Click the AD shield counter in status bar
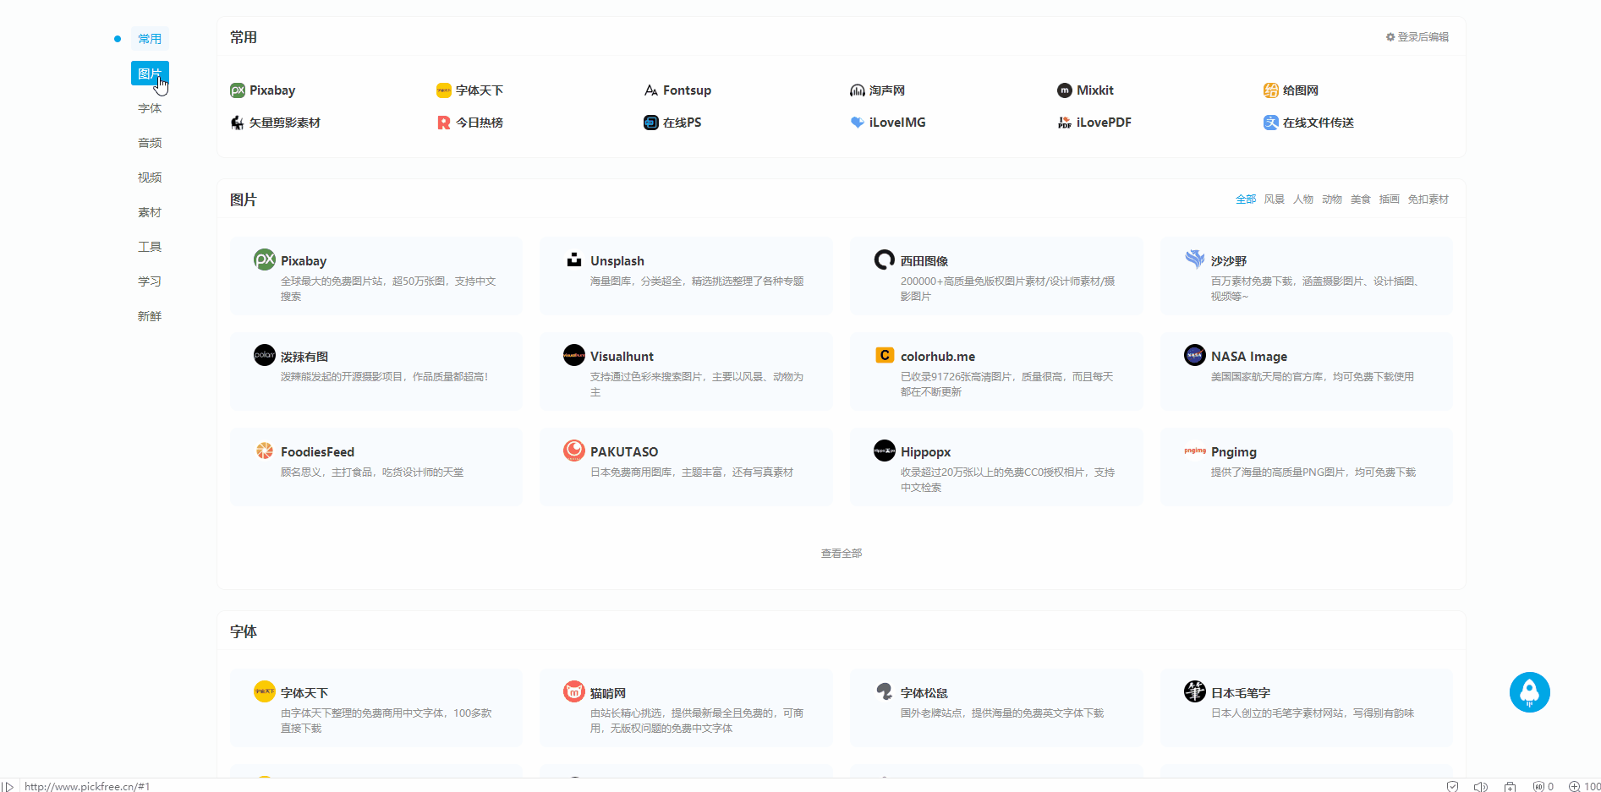The image size is (1601, 792). [x=1541, y=786]
